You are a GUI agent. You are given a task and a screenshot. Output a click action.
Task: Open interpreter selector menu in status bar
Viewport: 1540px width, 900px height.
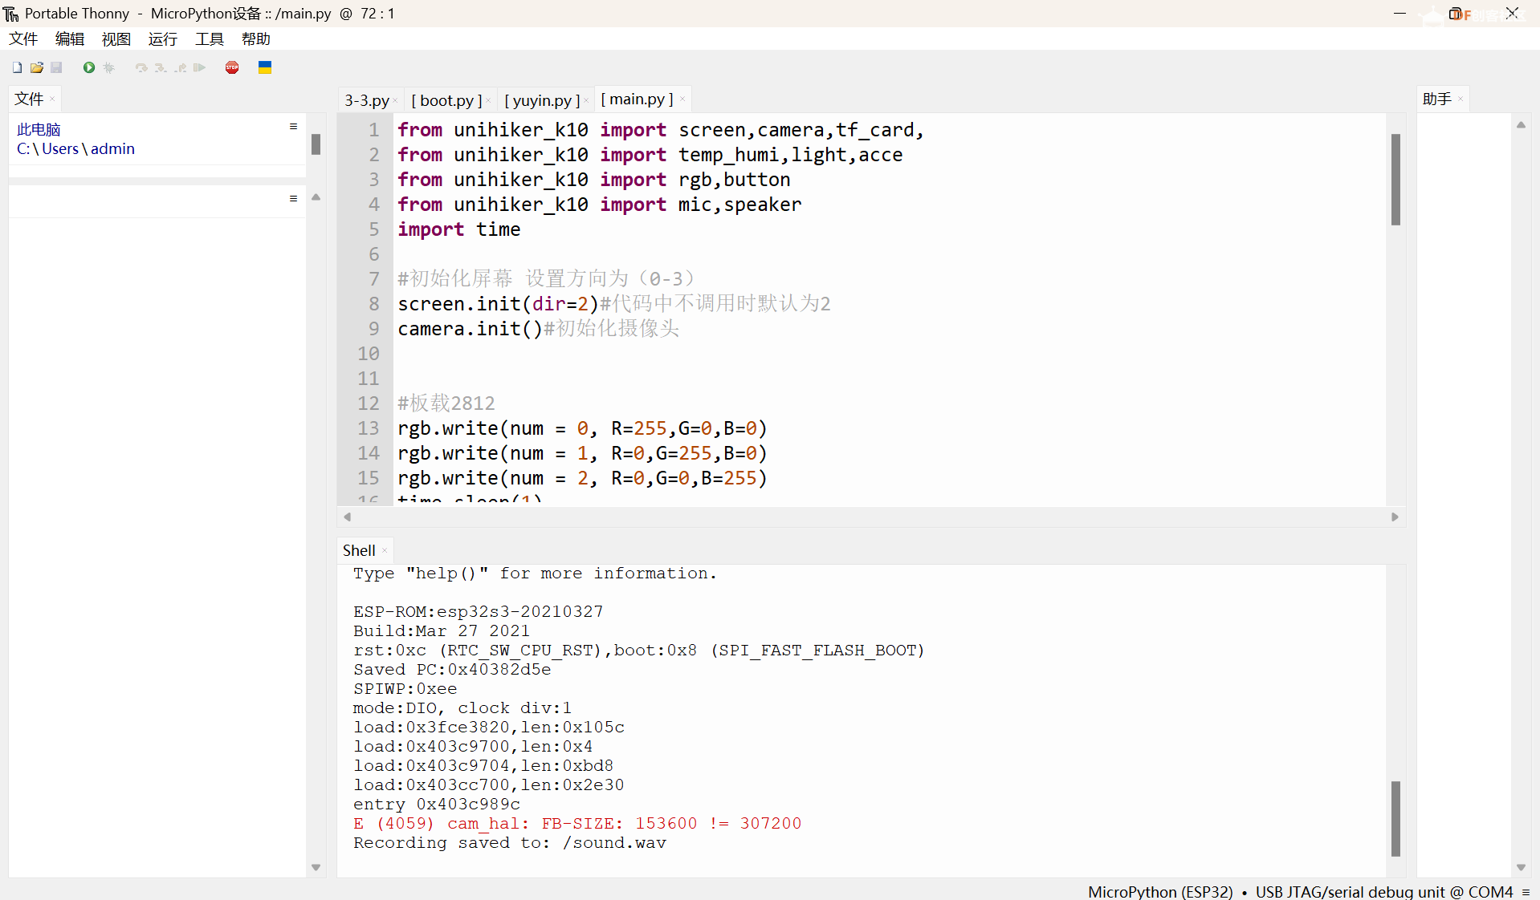1526,892
